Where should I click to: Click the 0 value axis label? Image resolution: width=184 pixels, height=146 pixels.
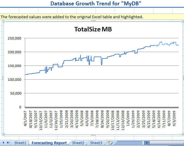[20, 107]
